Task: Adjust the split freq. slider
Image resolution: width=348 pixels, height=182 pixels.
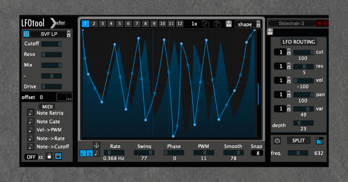Action: click(298, 153)
